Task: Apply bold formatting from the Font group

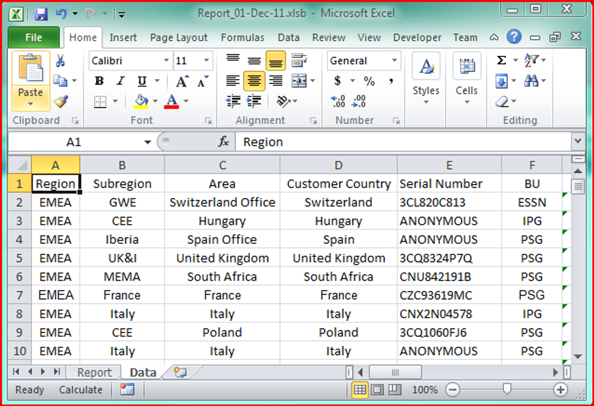Action: coord(99,81)
